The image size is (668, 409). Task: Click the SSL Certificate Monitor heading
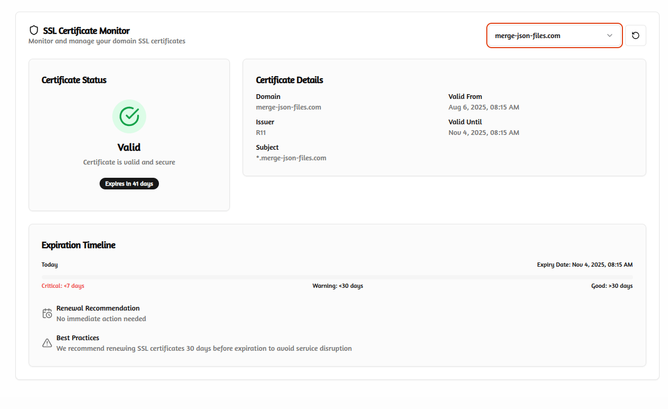(86, 31)
